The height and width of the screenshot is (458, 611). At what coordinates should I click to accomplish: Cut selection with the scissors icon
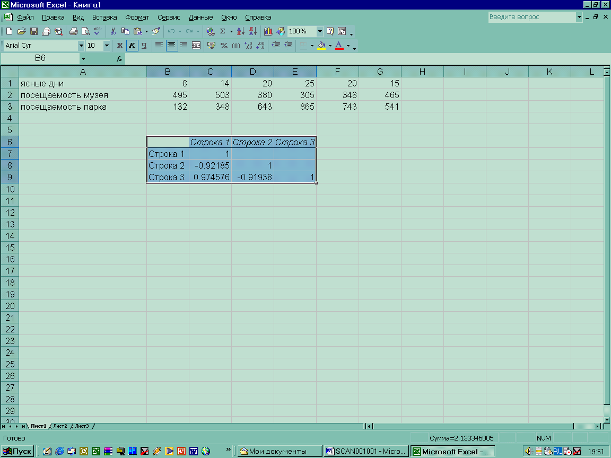[x=113, y=31]
